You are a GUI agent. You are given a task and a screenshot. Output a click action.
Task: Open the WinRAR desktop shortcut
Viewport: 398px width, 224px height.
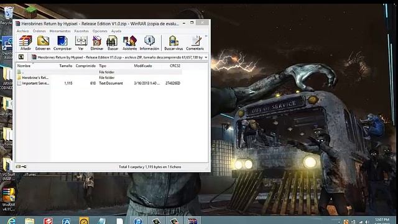point(8,199)
